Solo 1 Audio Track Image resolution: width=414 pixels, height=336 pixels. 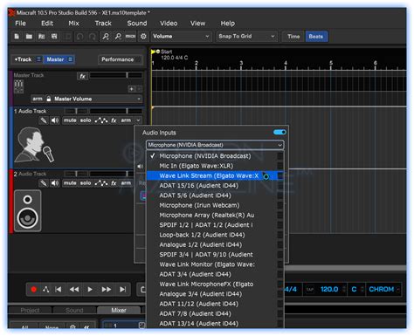pos(86,120)
